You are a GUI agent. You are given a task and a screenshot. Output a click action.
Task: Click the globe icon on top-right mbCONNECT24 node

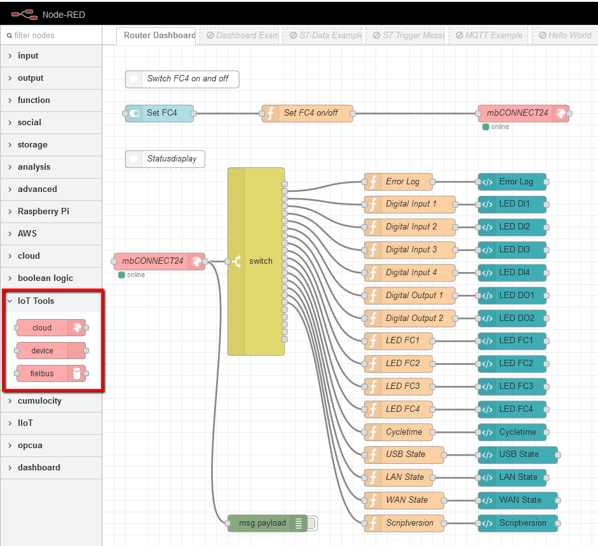(561, 113)
